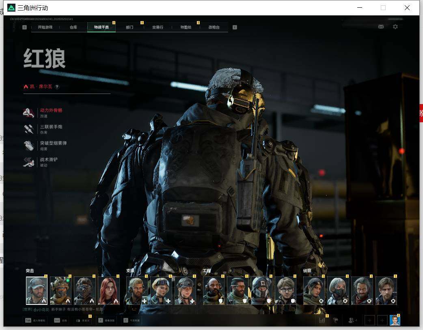Click the fifth bottom-left hotkey button
Image resolution: width=423 pixels, height=330 pixels.
tap(132, 320)
